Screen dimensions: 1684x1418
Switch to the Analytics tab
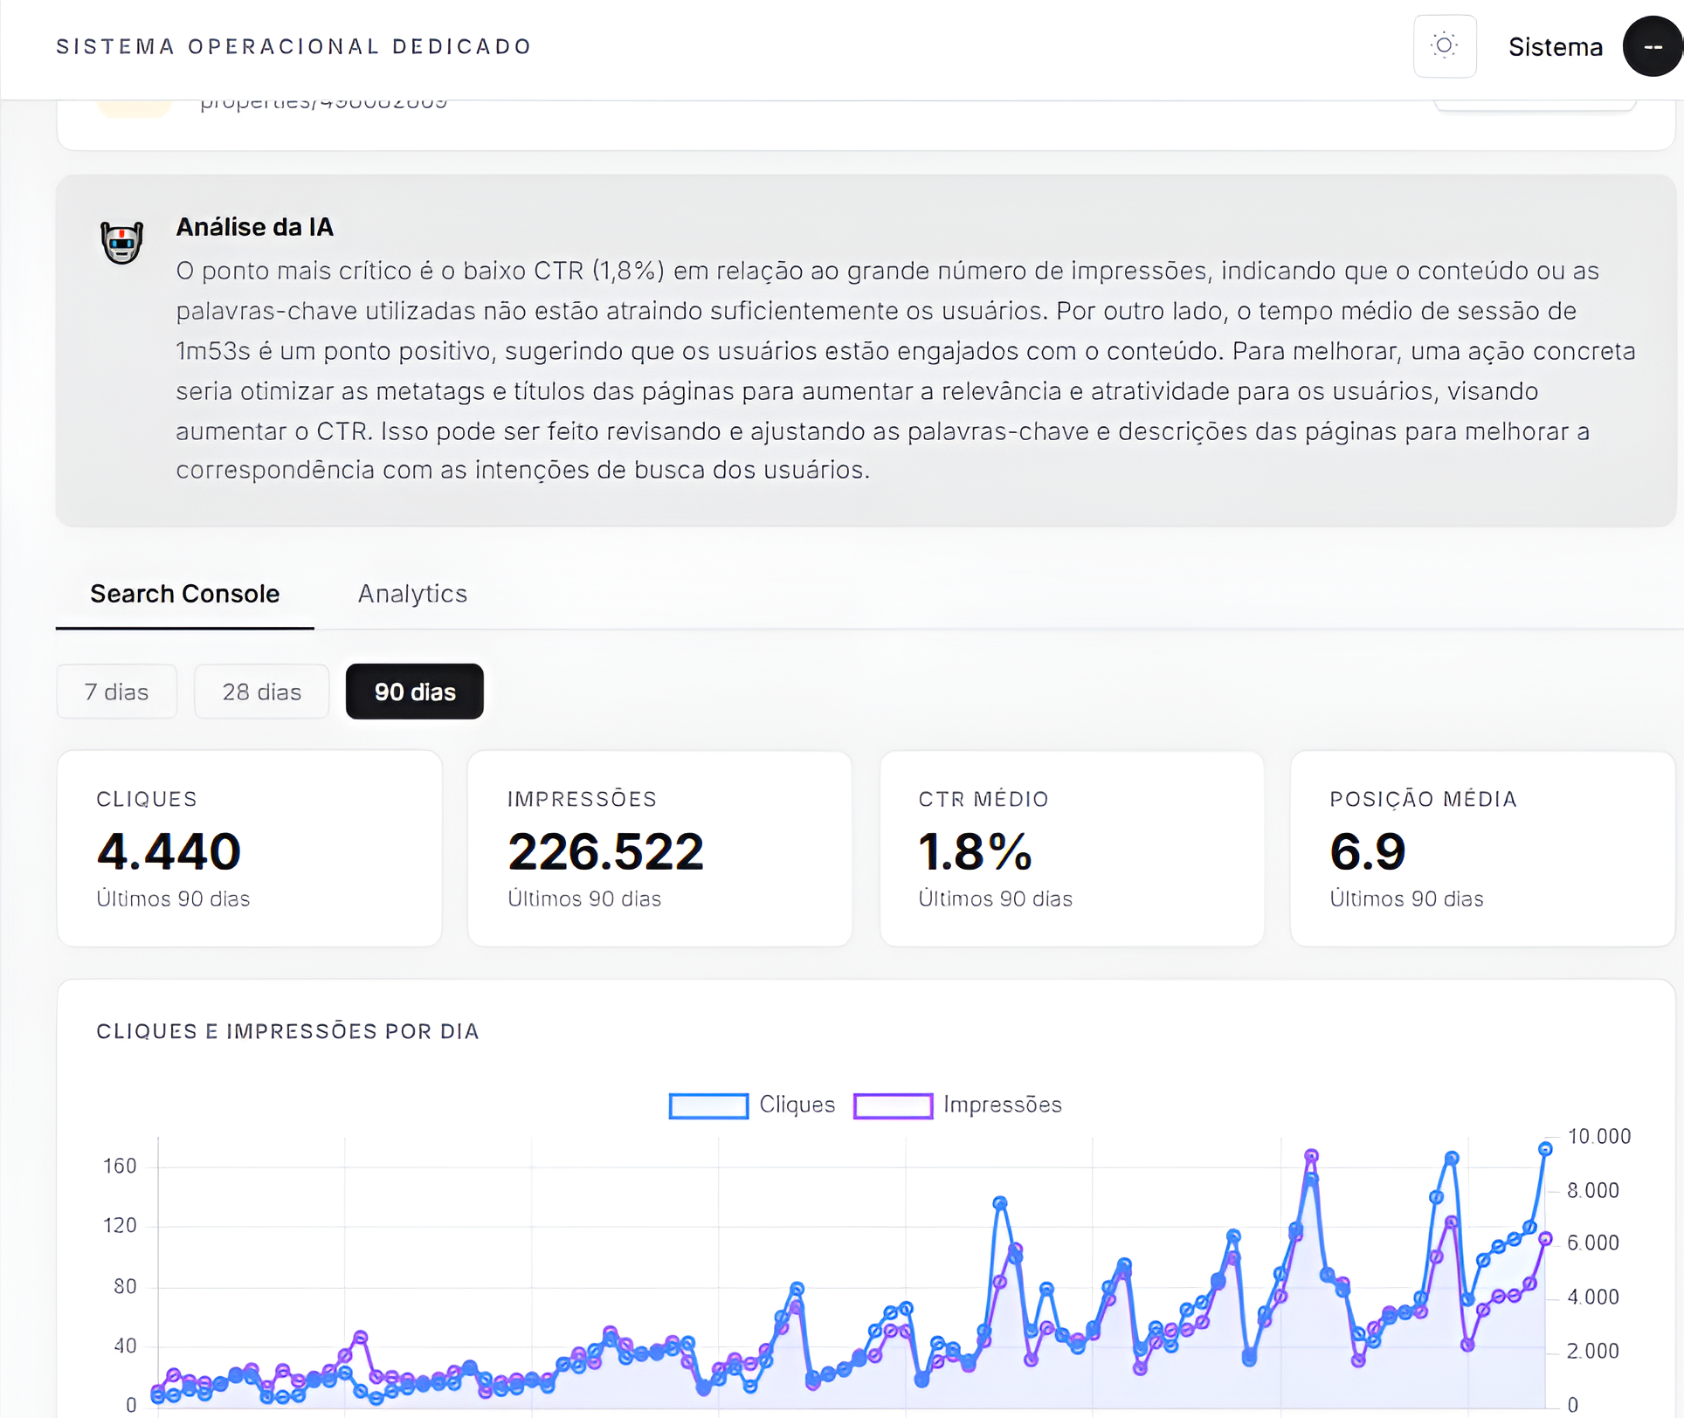pyautogui.click(x=412, y=594)
